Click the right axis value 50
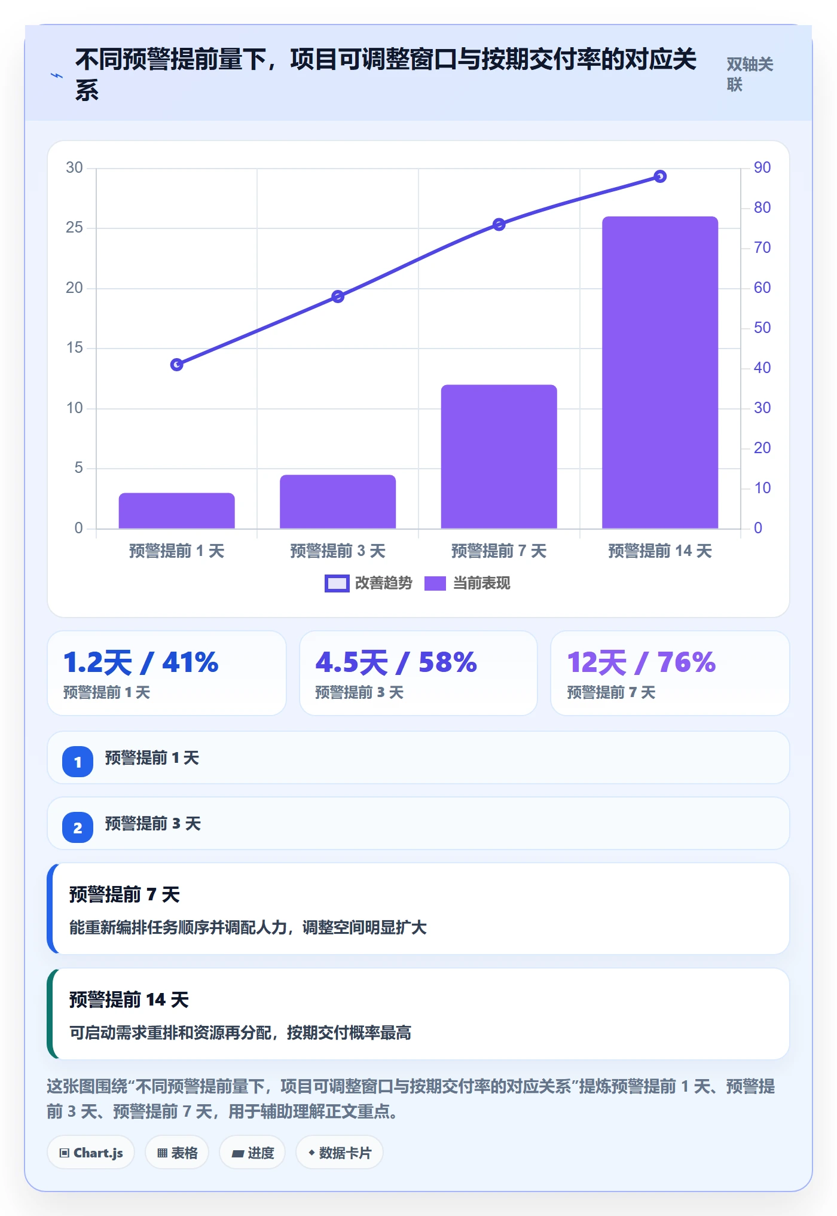Viewport: 837px width, 1216px height. click(x=762, y=328)
